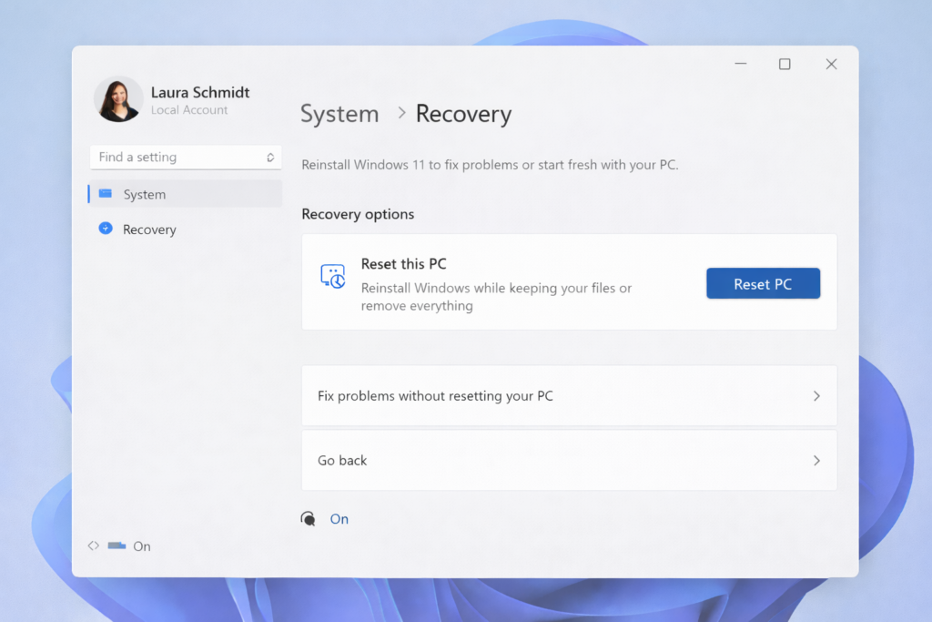The image size is (932, 622).
Task: Open Laura Schmidt profile picture
Action: 118,99
